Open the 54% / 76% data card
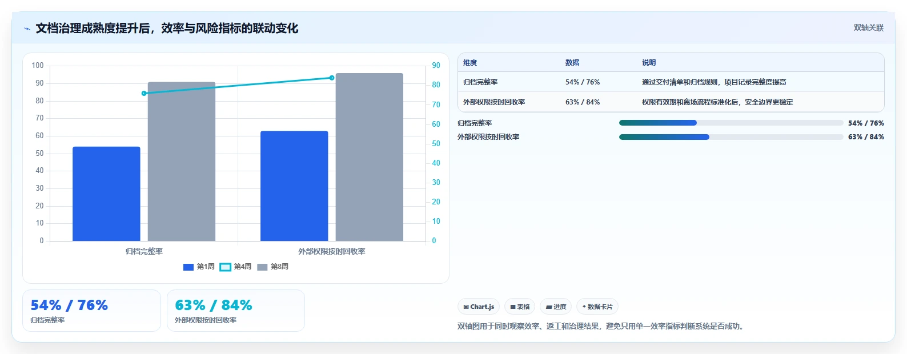 point(91,311)
